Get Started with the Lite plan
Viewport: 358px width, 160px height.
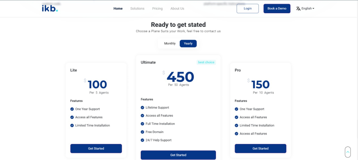(x=96, y=149)
